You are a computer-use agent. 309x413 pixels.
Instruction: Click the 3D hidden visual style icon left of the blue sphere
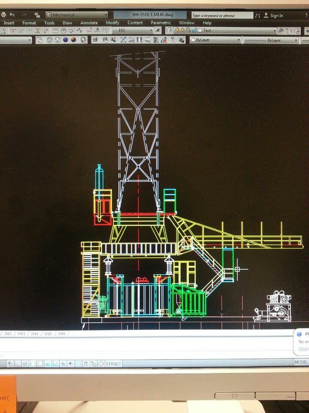[x=58, y=40]
